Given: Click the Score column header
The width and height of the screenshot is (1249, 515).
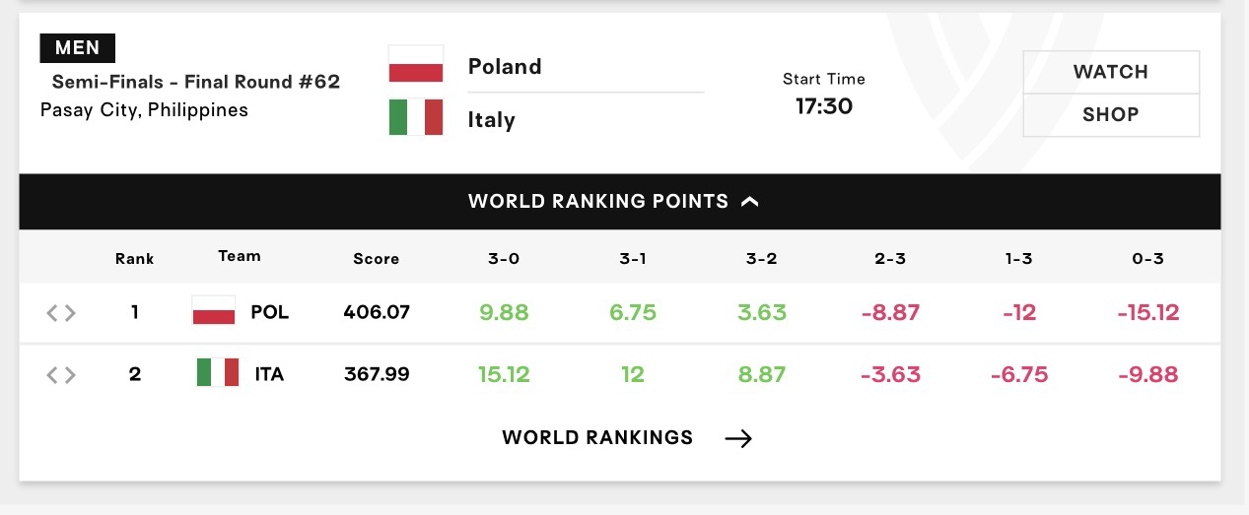Looking at the screenshot, I should 377,258.
